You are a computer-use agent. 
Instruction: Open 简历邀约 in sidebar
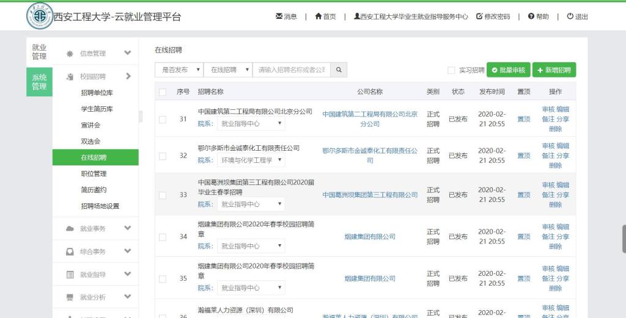coord(94,190)
